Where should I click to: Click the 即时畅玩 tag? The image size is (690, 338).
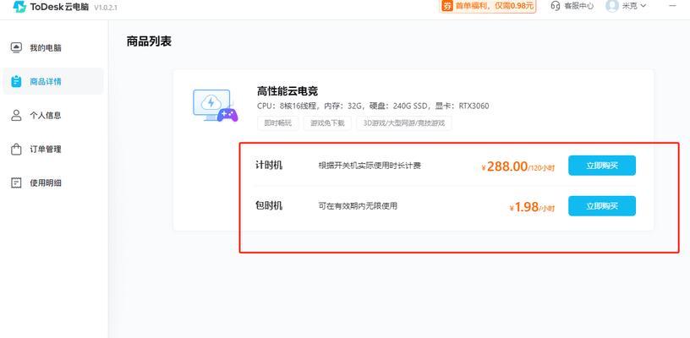click(x=277, y=123)
